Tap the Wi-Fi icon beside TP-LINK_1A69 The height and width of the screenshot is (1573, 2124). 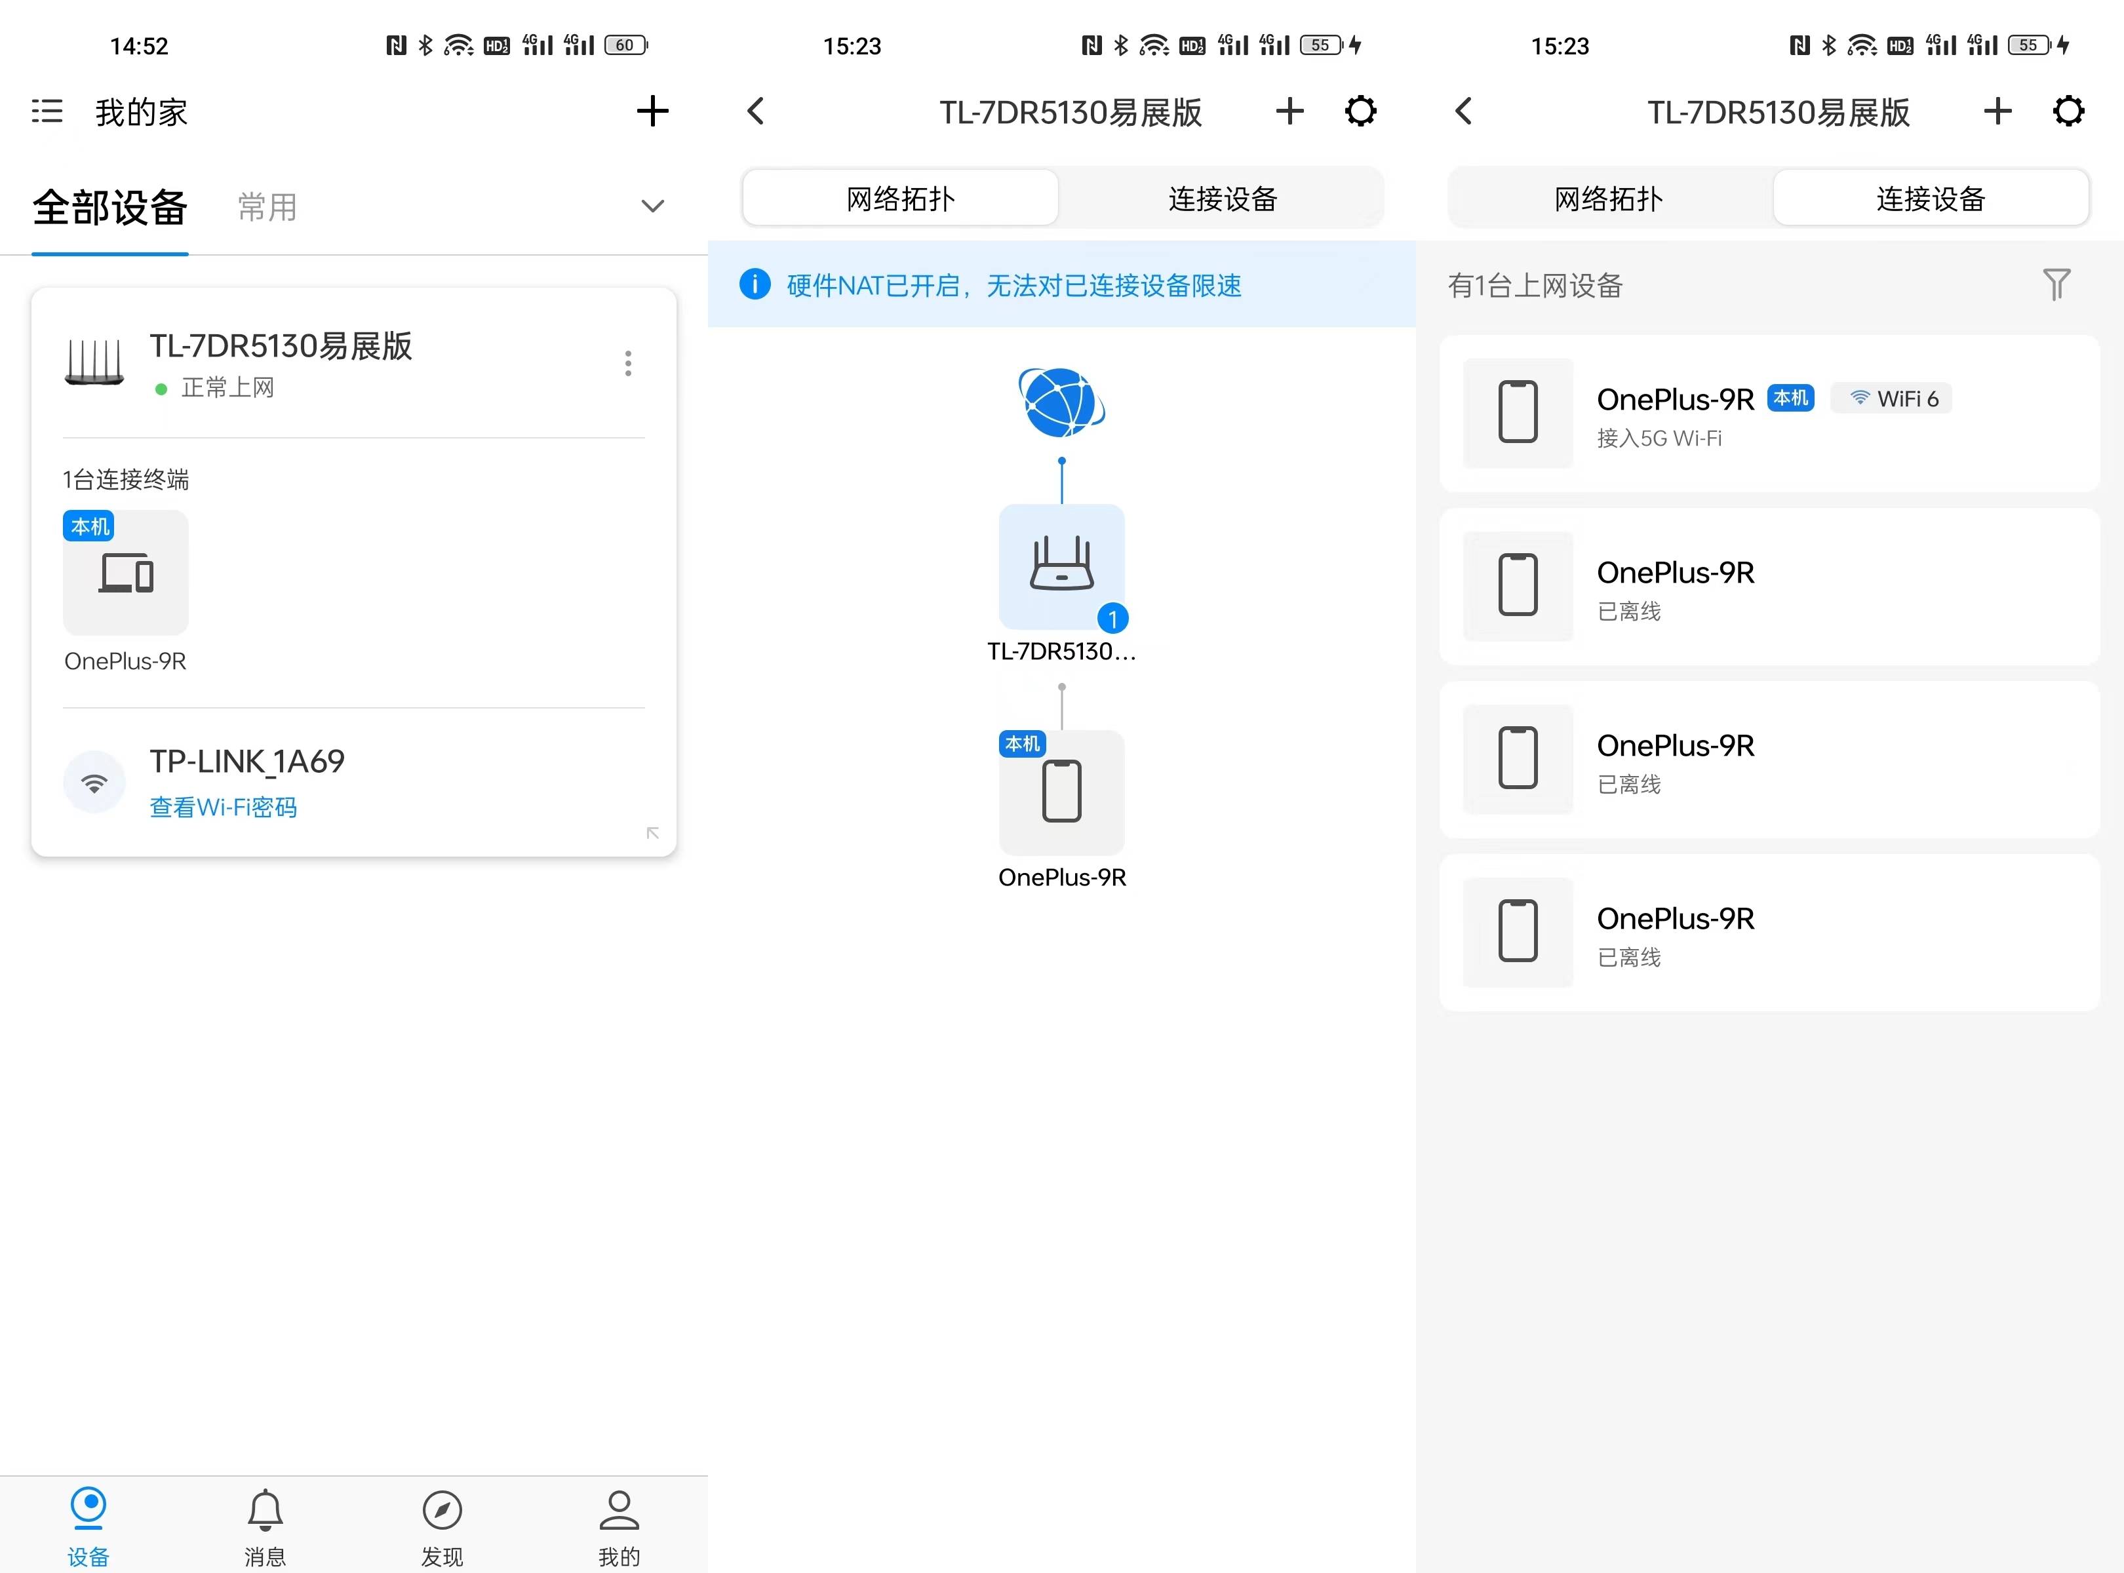pos(94,783)
